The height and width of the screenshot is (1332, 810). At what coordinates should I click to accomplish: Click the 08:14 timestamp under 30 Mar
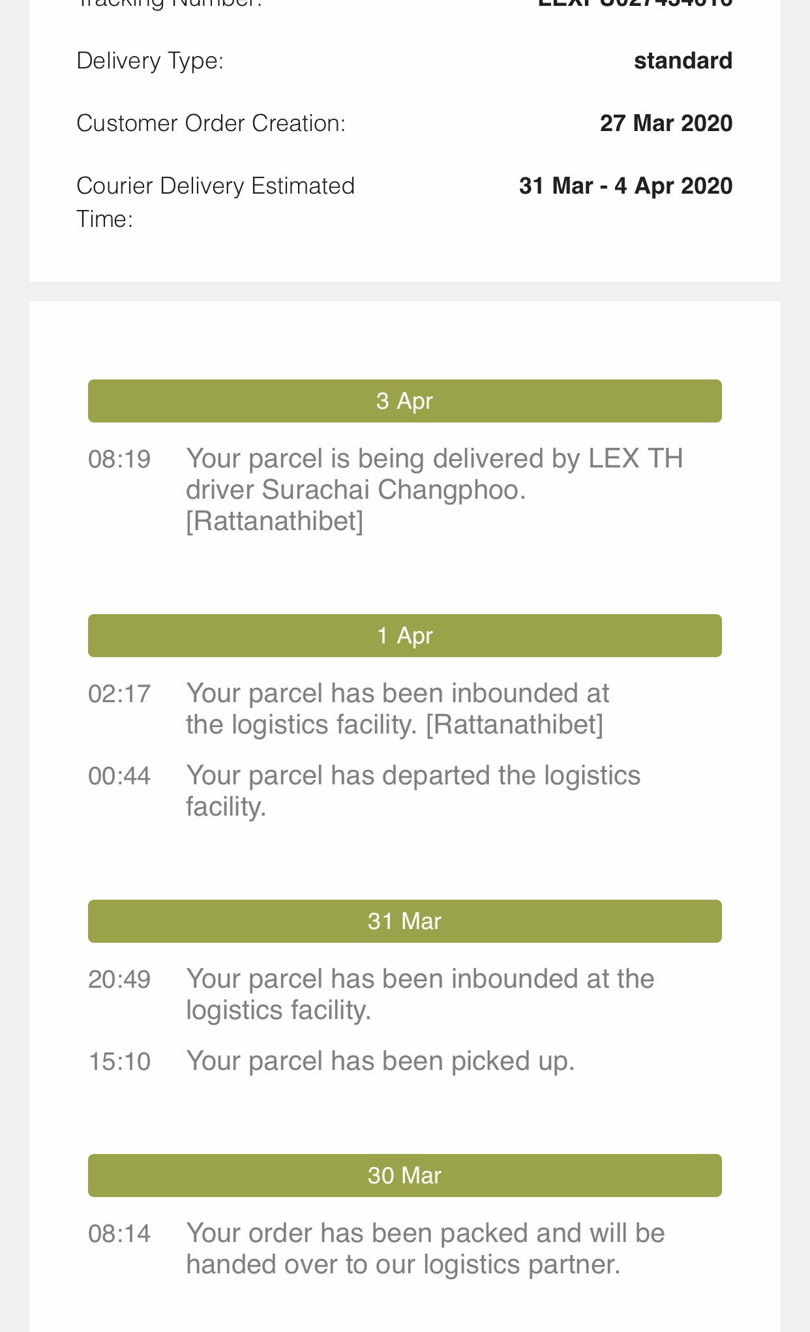pos(119,1234)
